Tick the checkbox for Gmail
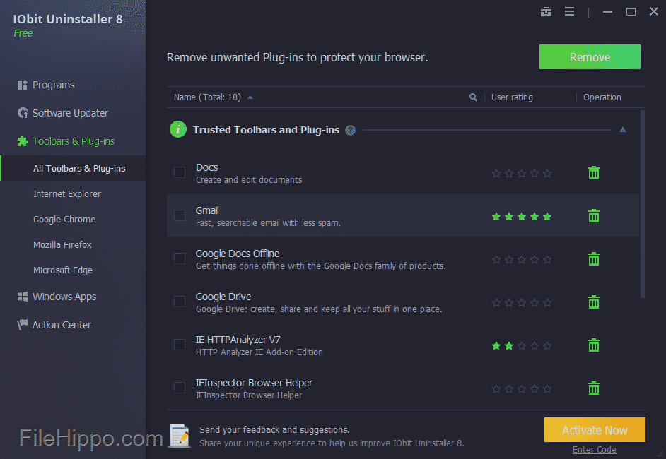Image resolution: width=666 pixels, height=459 pixels. tap(180, 215)
